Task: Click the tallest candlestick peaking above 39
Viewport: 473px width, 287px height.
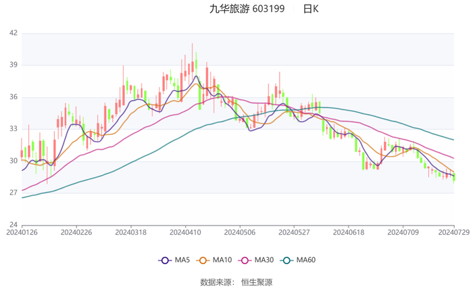Action: click(192, 60)
